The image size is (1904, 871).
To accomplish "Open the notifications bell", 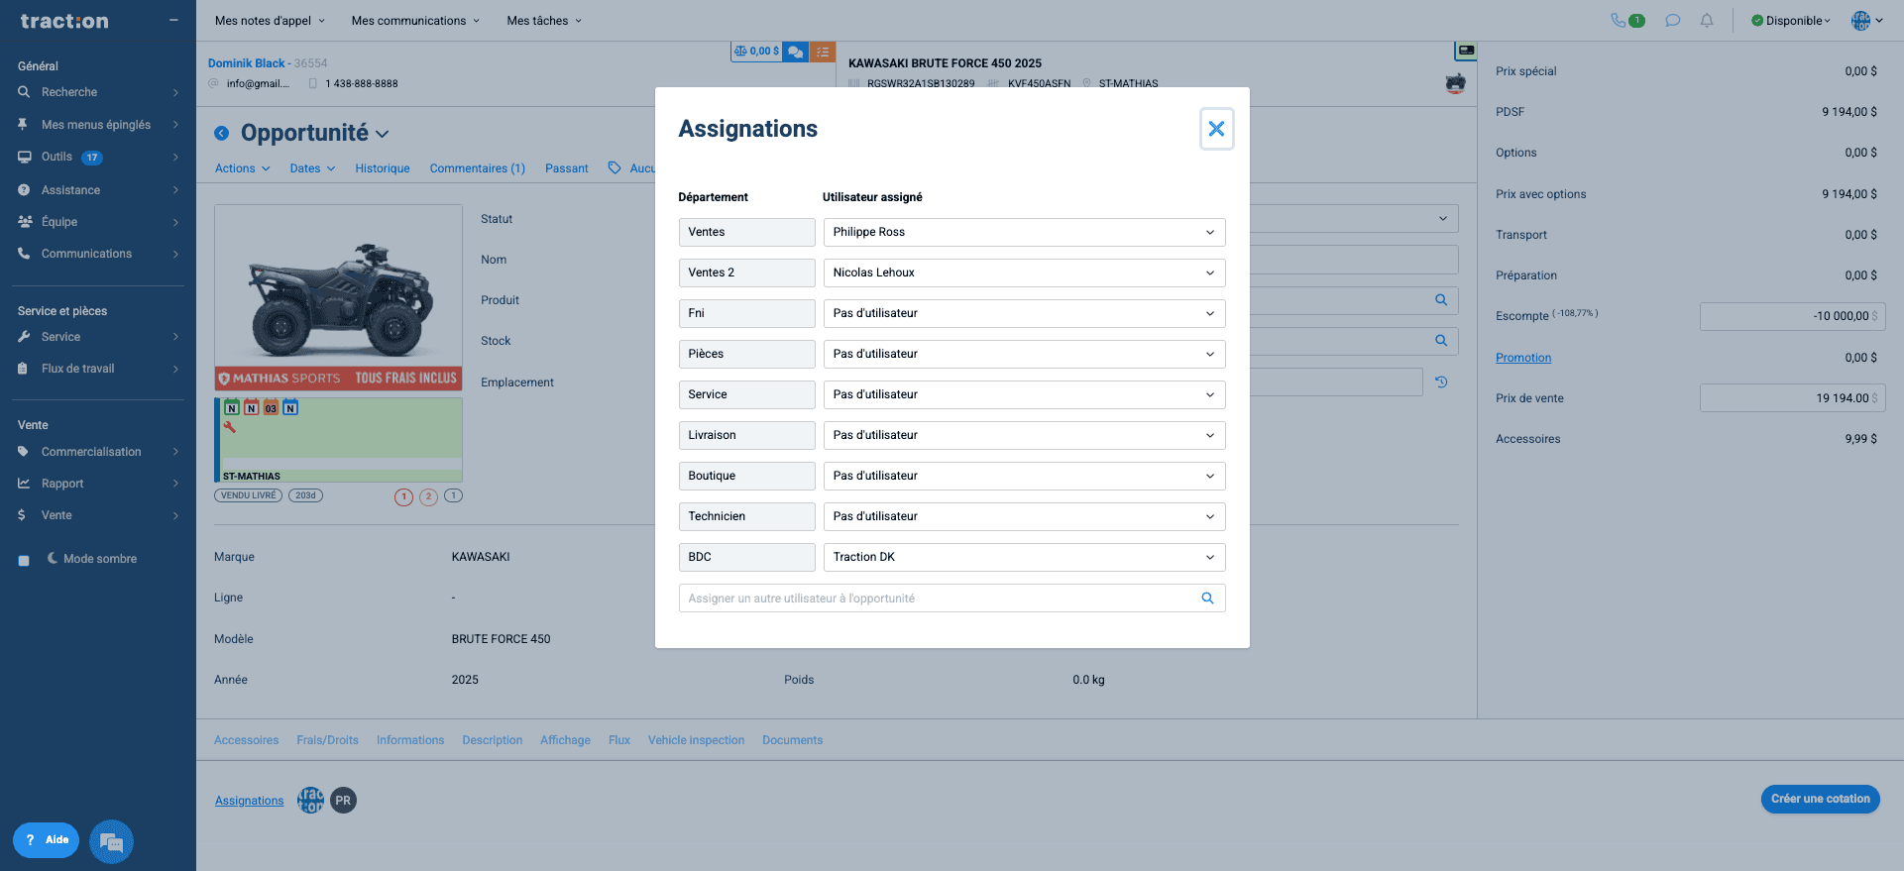I will pos(1707,20).
